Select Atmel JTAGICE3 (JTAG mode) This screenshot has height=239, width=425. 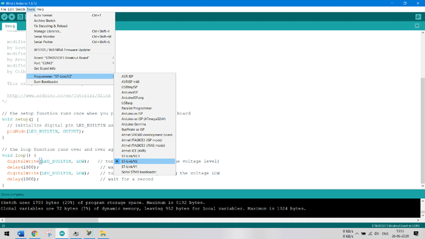point(144,145)
